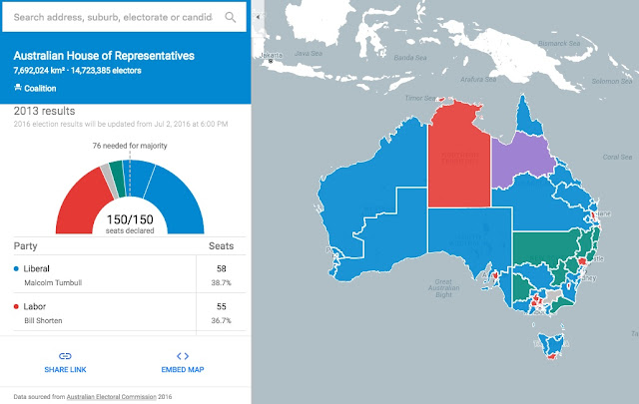The width and height of the screenshot is (639, 404).
Task: Click the Embed Map code icon
Action: [183, 356]
